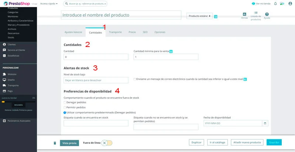Click the Cantidad input field

pos(96,57)
